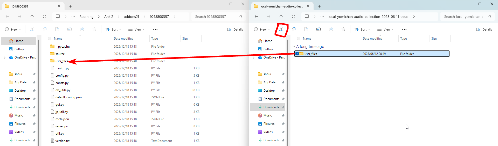Click the Cut scissors icon in right window
Viewport: 498px width, 146px height.
pyautogui.click(x=281, y=30)
